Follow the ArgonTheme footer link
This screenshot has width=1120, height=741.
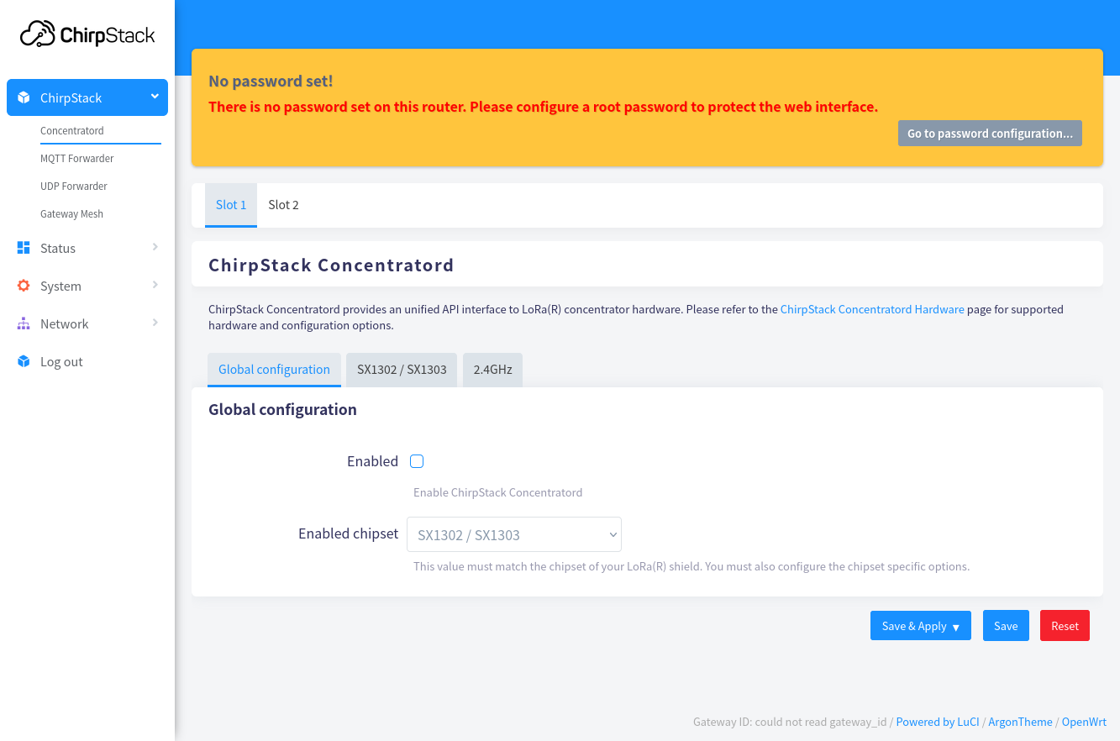pos(1020,722)
